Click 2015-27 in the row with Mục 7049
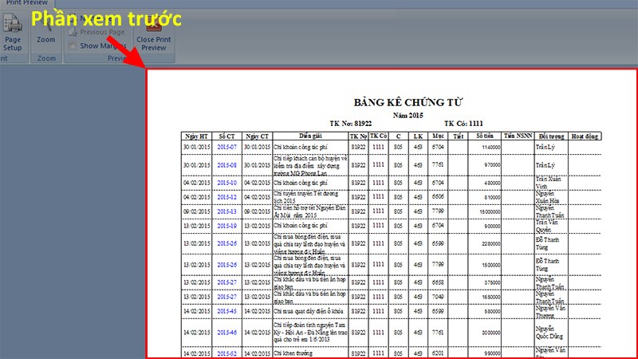 click(x=226, y=297)
